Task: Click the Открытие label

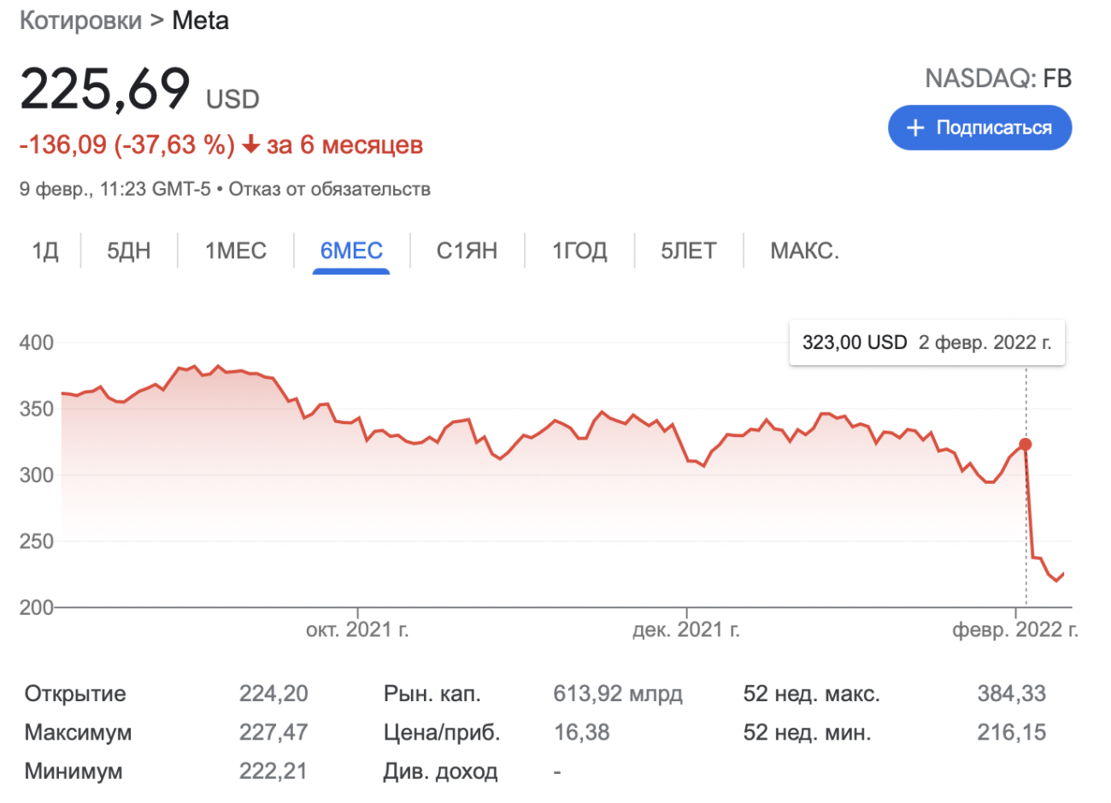Action: pyautogui.click(x=75, y=694)
